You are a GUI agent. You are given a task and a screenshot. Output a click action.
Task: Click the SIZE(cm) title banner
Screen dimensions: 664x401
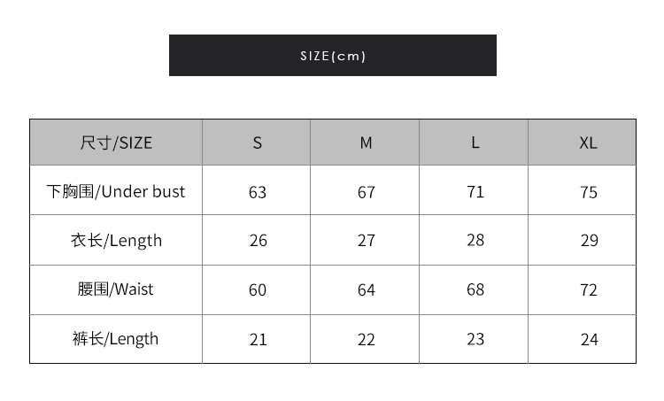(x=332, y=56)
